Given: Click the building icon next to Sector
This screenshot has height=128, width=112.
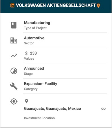Looking at the screenshot, I should (x=14, y=40).
